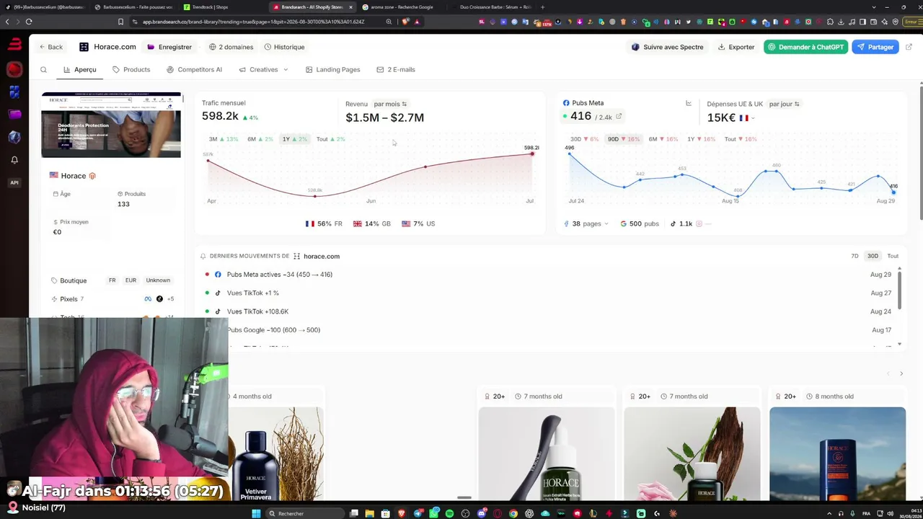Open the API sidebar item
This screenshot has height=519, width=923.
(14, 182)
